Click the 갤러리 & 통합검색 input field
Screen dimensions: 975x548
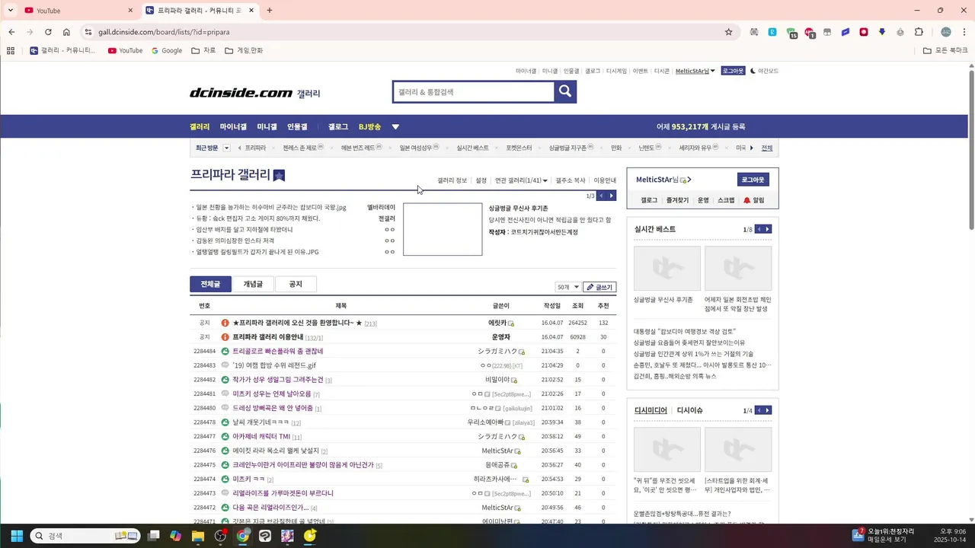click(473, 92)
